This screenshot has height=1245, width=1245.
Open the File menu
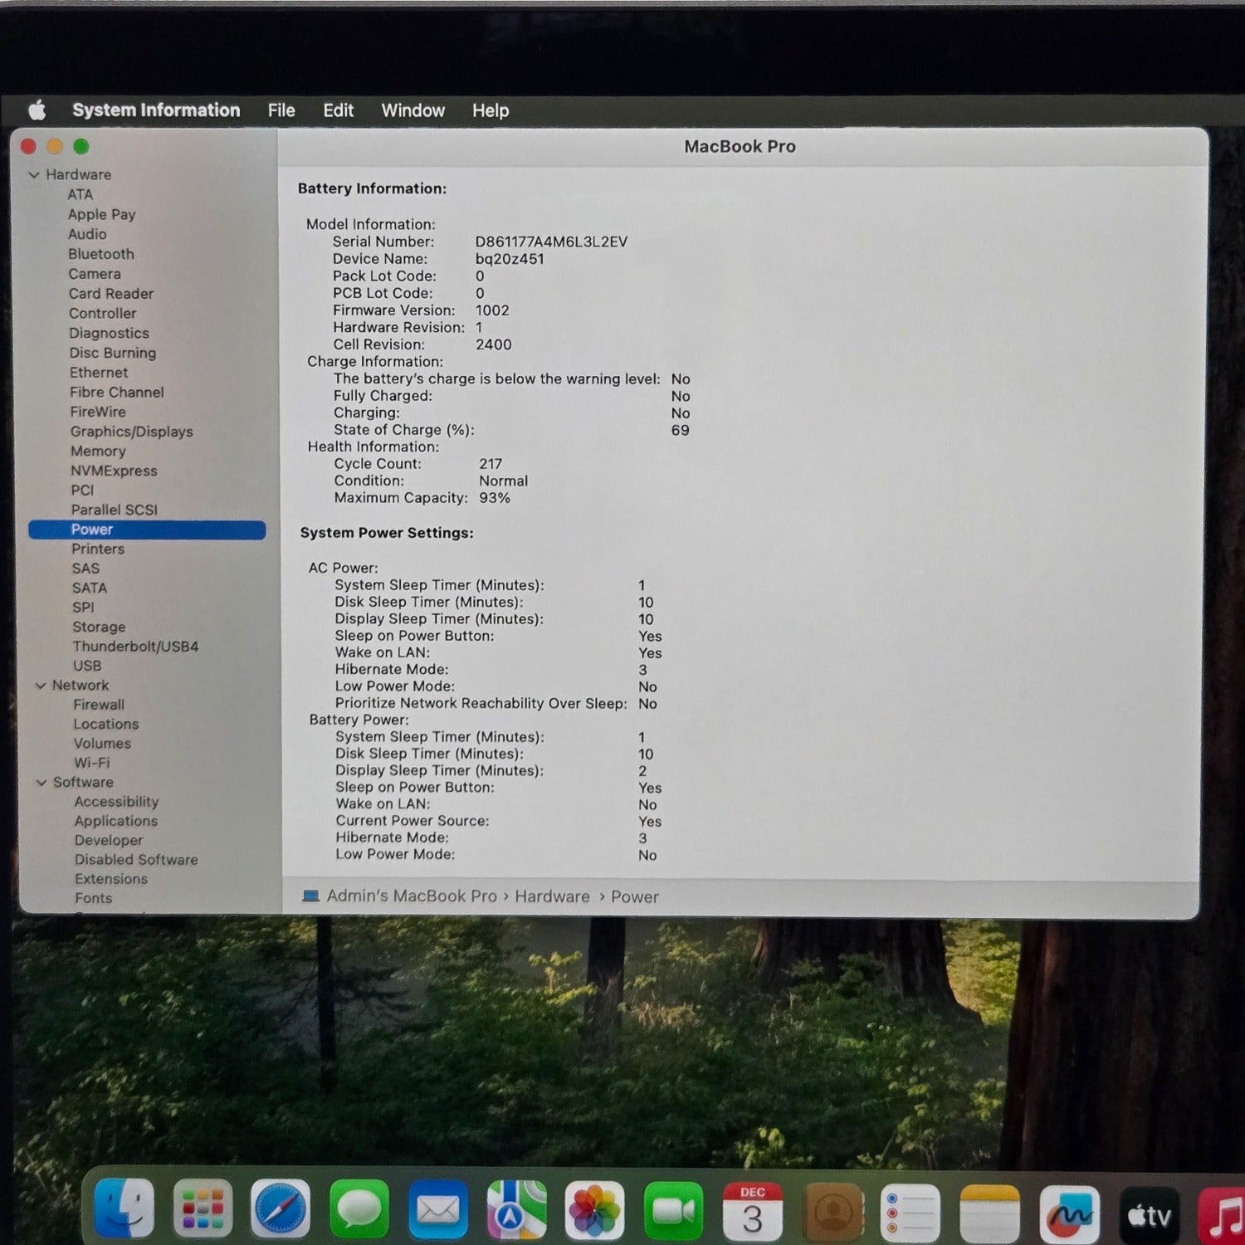pyautogui.click(x=281, y=110)
